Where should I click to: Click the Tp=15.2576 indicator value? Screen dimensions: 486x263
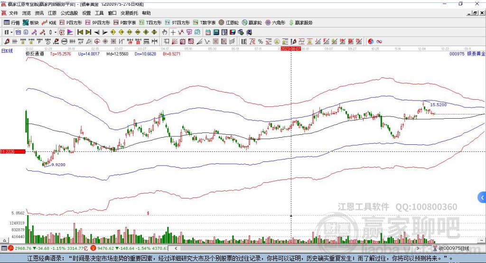click(60, 54)
